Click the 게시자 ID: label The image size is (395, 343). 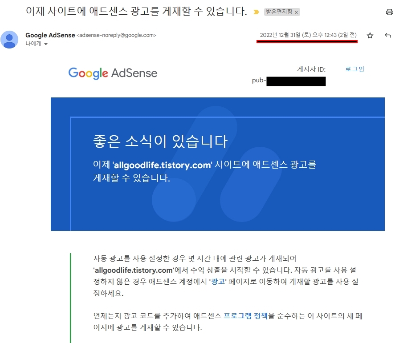pos(311,69)
